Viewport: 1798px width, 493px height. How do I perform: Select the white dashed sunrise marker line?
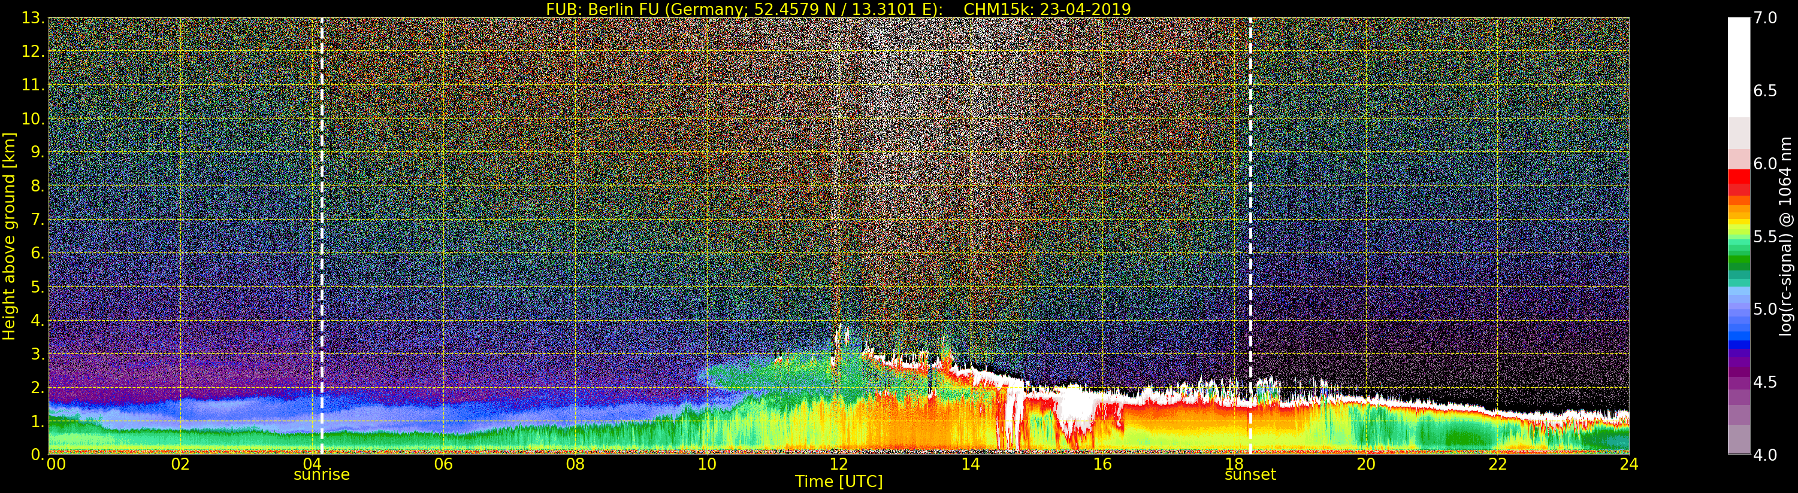point(322,236)
